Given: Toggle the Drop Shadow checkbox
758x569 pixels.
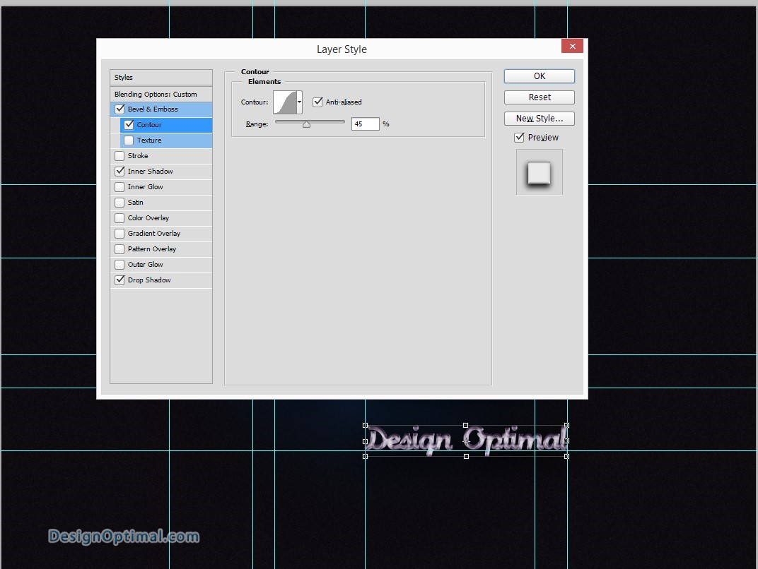Looking at the screenshot, I should [x=120, y=280].
